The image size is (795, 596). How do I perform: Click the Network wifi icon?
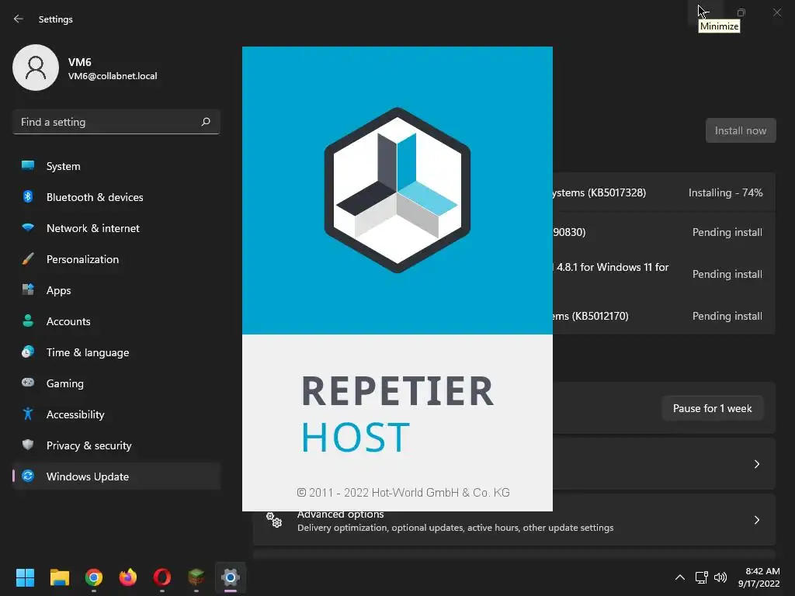28,227
